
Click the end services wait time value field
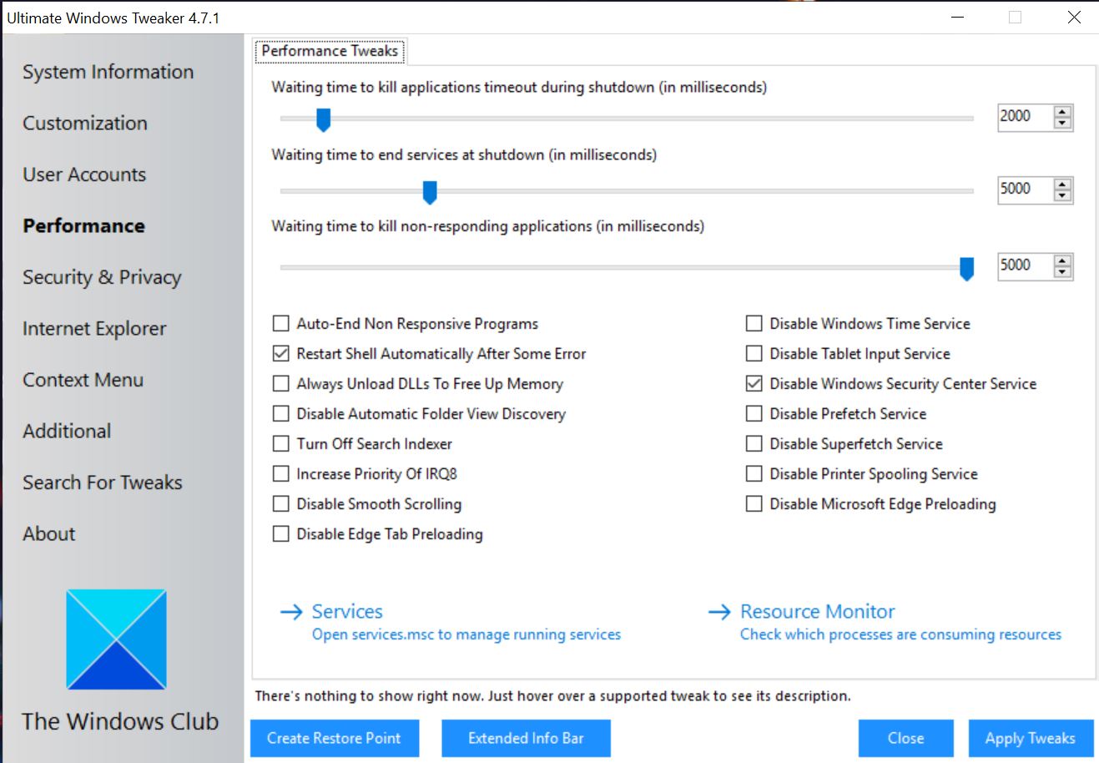(x=1026, y=189)
